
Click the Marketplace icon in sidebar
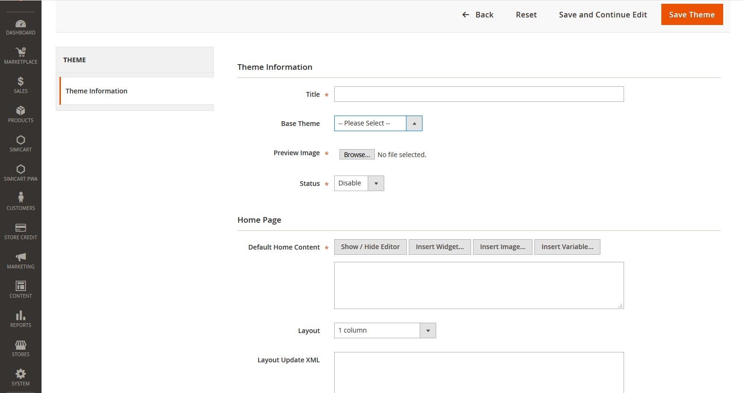[x=21, y=52]
